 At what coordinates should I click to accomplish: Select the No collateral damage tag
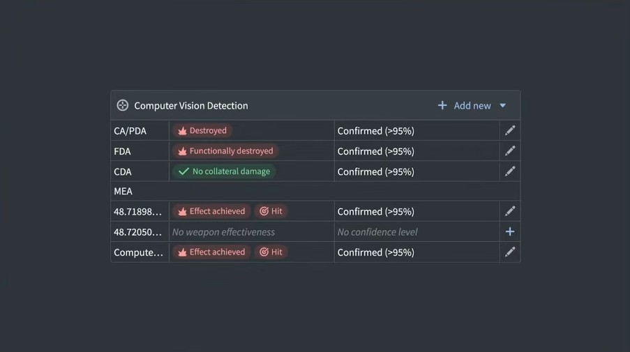pyautogui.click(x=224, y=171)
